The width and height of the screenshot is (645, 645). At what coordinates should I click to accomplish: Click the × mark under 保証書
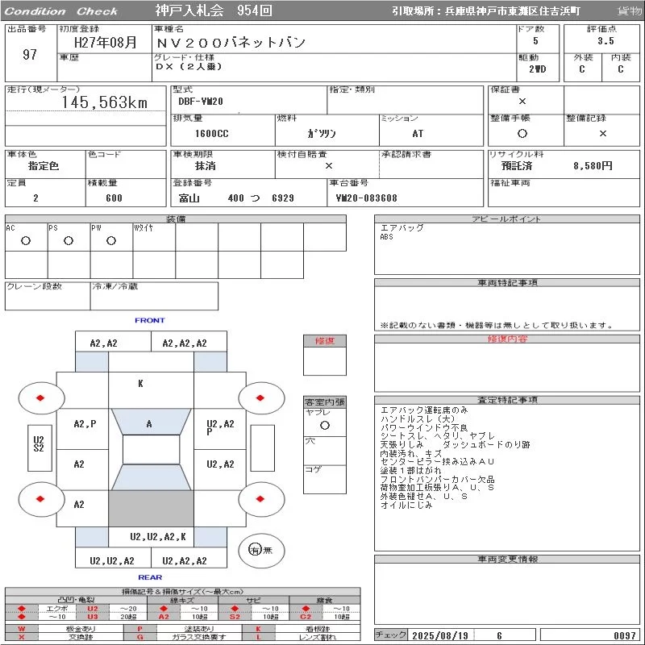(x=522, y=102)
